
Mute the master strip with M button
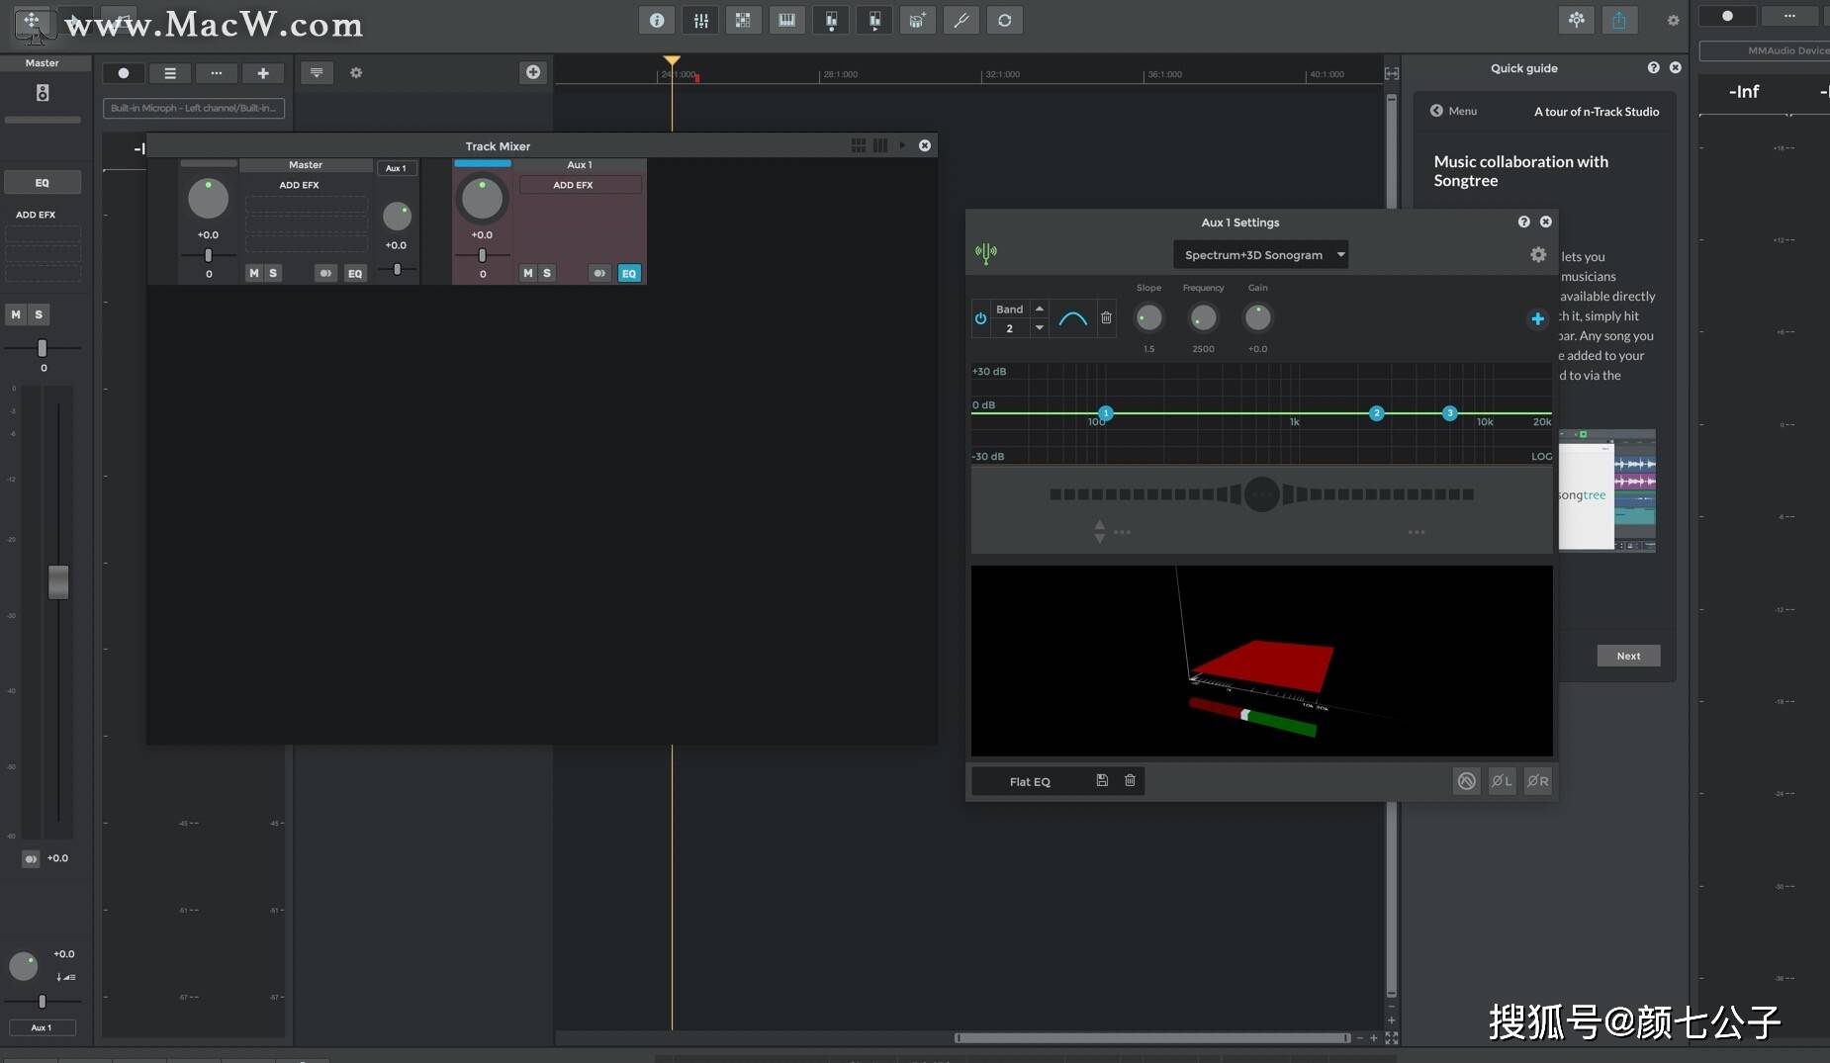coord(16,314)
